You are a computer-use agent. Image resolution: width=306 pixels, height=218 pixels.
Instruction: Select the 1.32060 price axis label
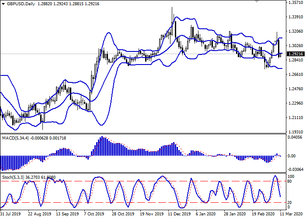tap(296, 32)
